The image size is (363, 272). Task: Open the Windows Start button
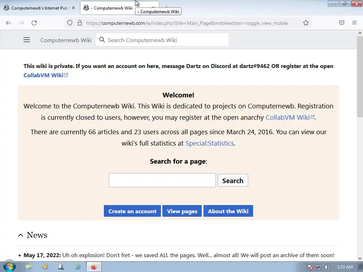[9, 266]
